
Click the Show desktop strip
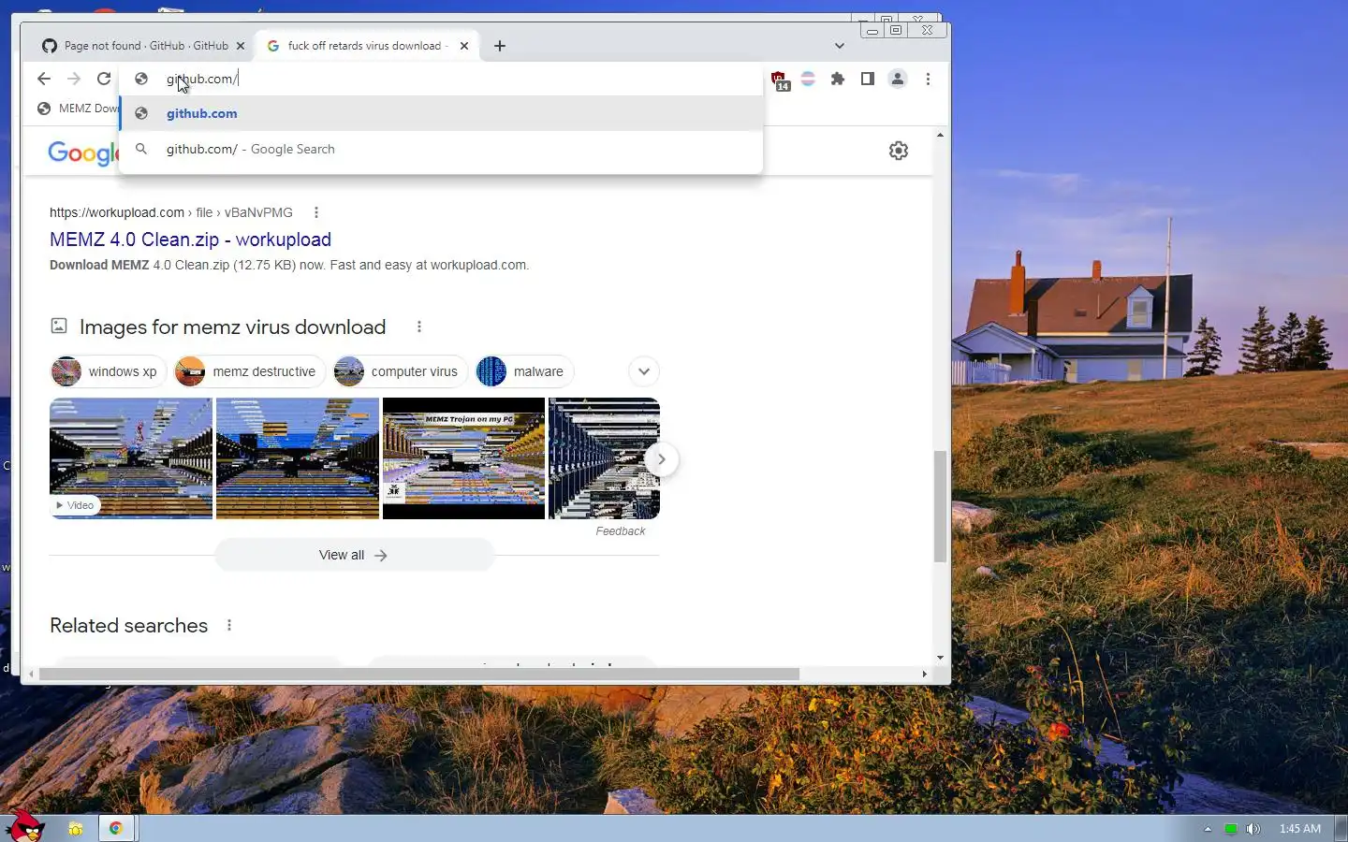click(1341, 829)
